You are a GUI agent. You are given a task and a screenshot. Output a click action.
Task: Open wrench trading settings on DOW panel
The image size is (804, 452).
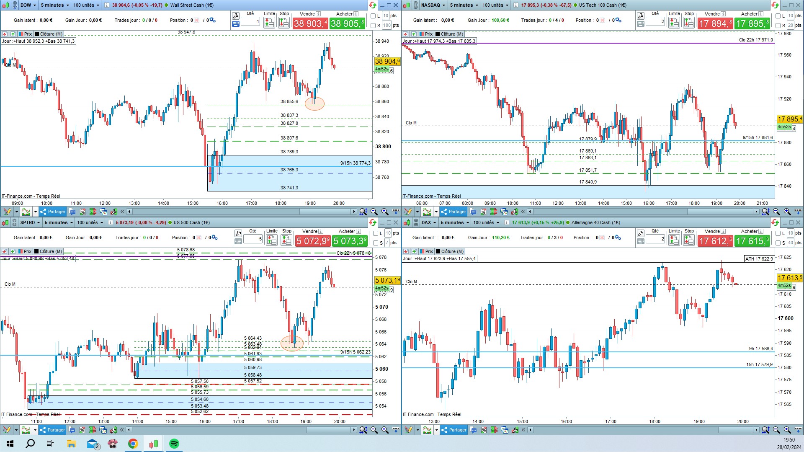coord(236,16)
